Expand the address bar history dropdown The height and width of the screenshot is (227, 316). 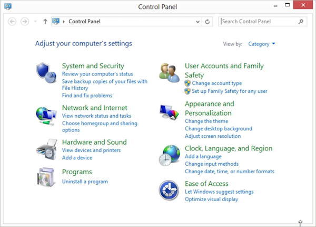click(197, 22)
